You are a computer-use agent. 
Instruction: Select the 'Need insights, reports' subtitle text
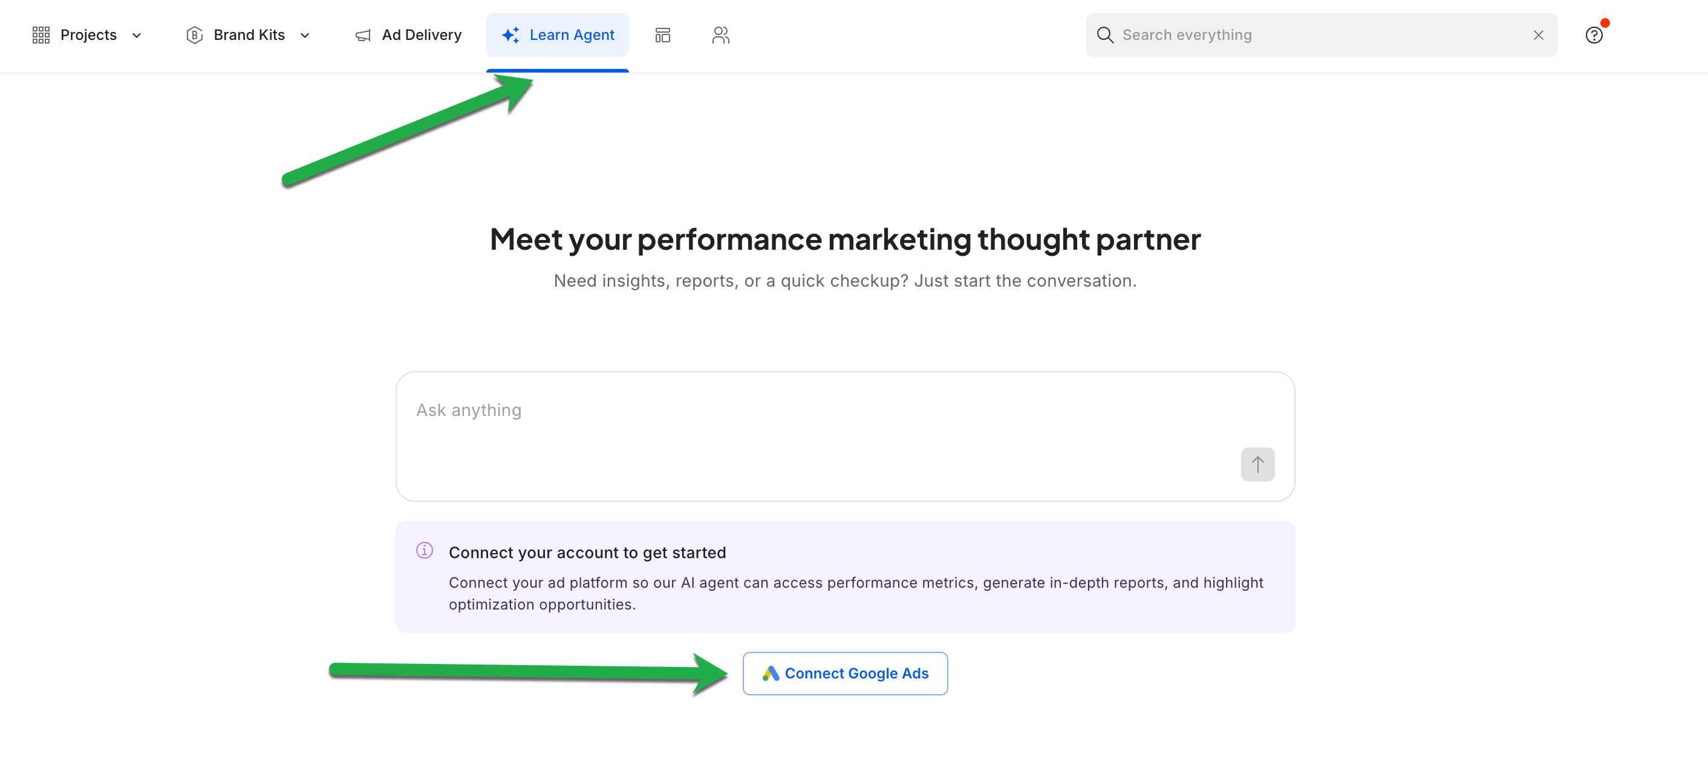pyautogui.click(x=845, y=281)
